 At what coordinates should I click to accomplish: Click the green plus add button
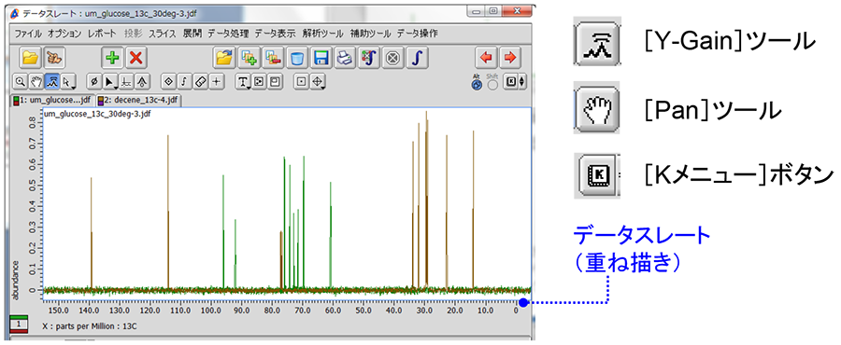pyautogui.click(x=111, y=58)
